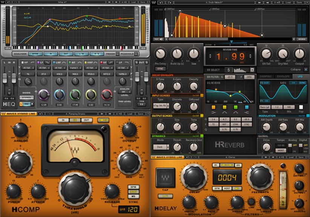Image resolution: width=310 pixels, height=217 pixels.
Task: Click Pre Delay SYNC button in H-Reverb
Action: [160, 69]
